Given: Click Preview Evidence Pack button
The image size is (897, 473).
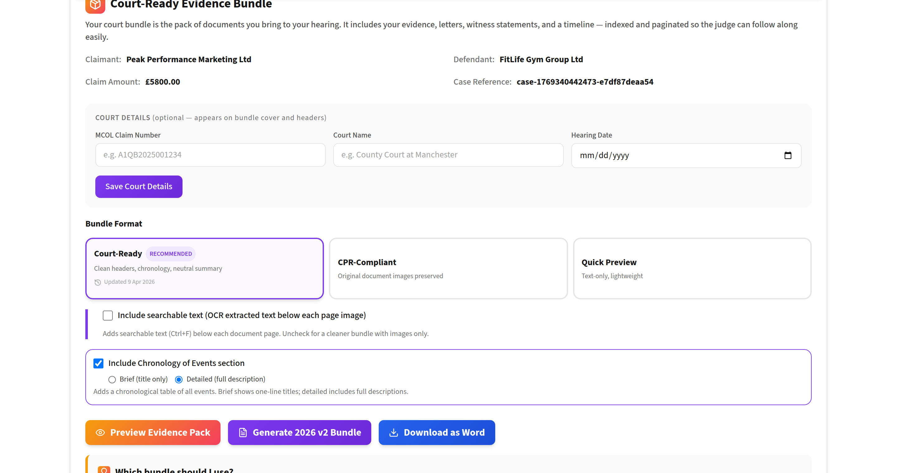Looking at the screenshot, I should coord(153,432).
